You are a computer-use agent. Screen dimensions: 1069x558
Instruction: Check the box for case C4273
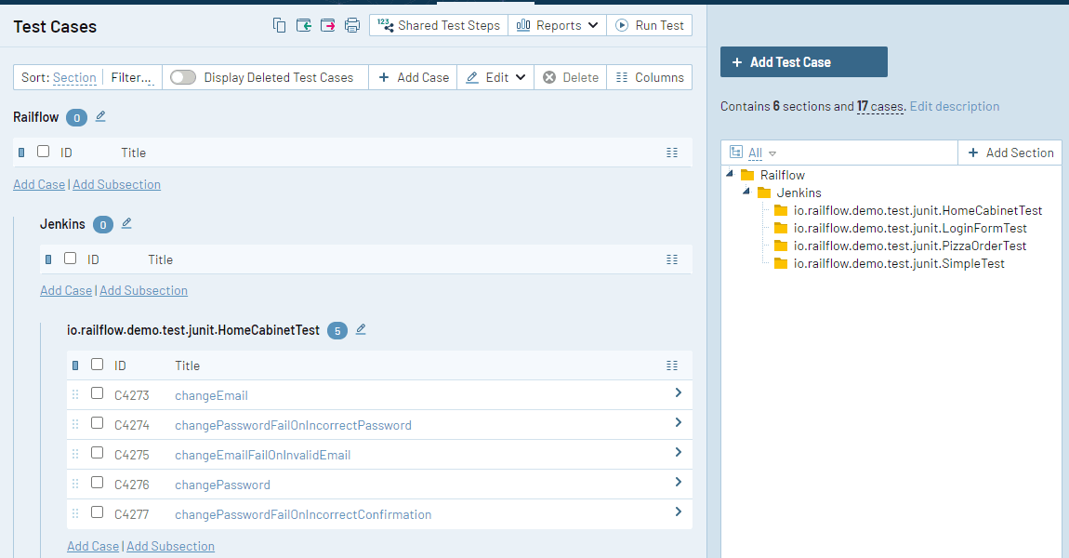(97, 392)
